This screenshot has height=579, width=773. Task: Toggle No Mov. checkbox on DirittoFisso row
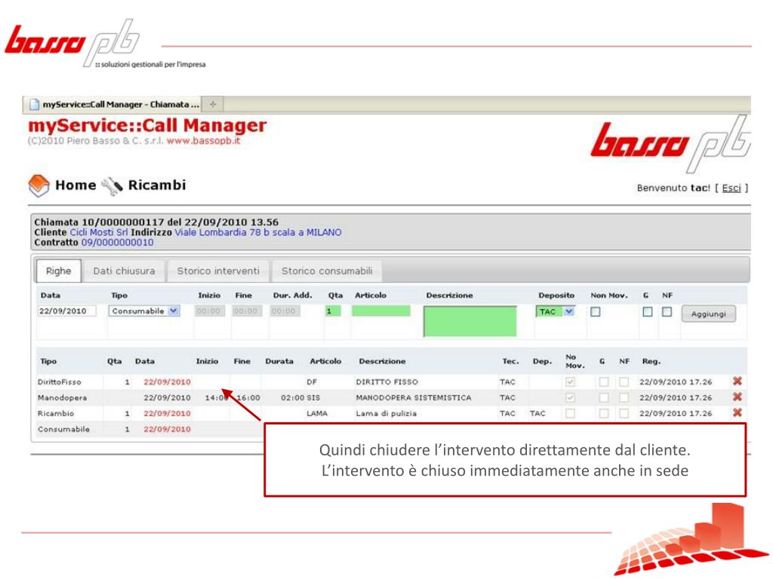coord(571,381)
